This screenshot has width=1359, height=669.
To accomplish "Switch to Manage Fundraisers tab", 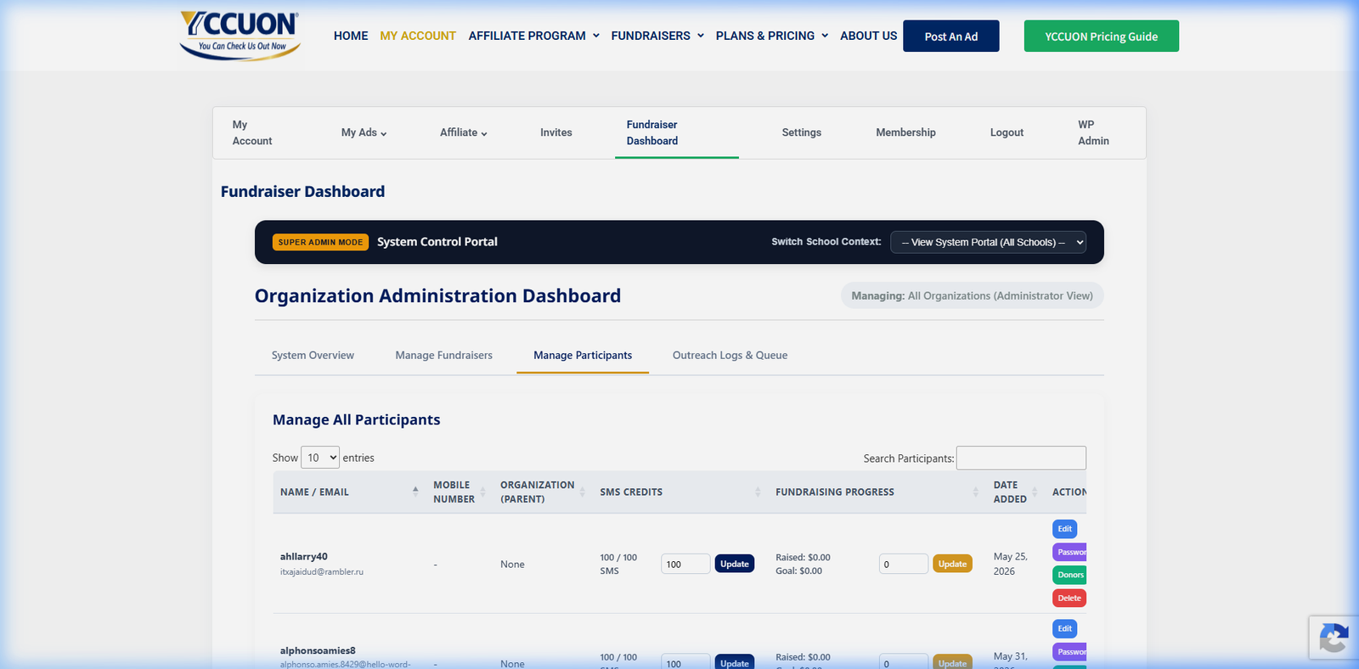I will (443, 355).
